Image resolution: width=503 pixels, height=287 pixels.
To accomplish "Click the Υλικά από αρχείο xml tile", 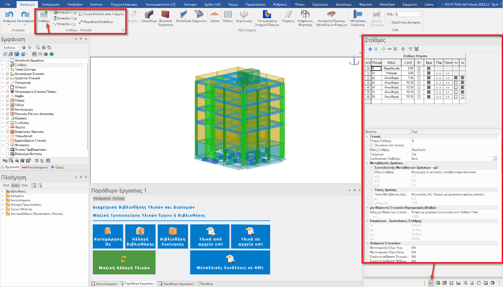I will [209, 237].
